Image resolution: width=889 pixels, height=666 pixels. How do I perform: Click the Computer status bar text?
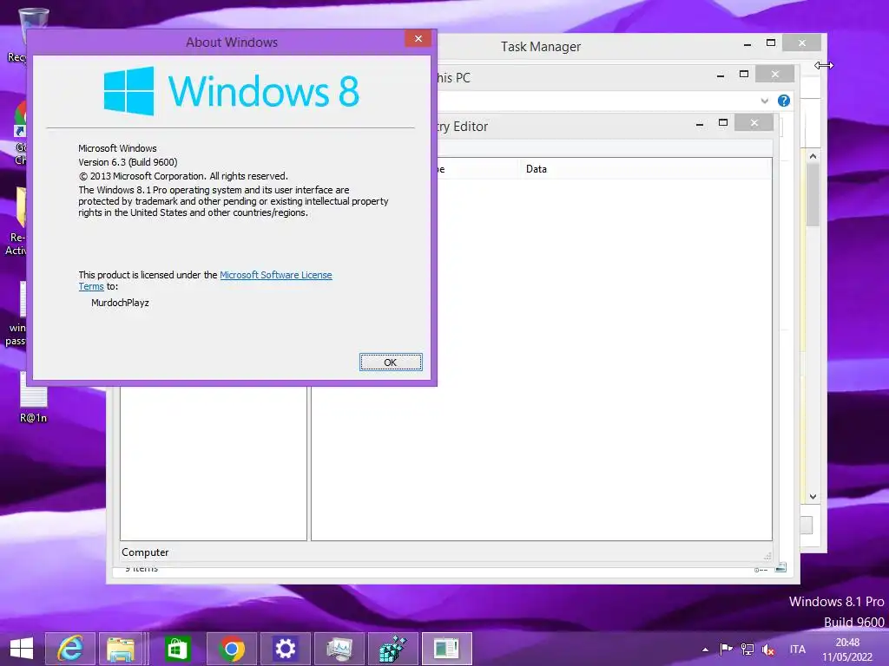tap(145, 552)
